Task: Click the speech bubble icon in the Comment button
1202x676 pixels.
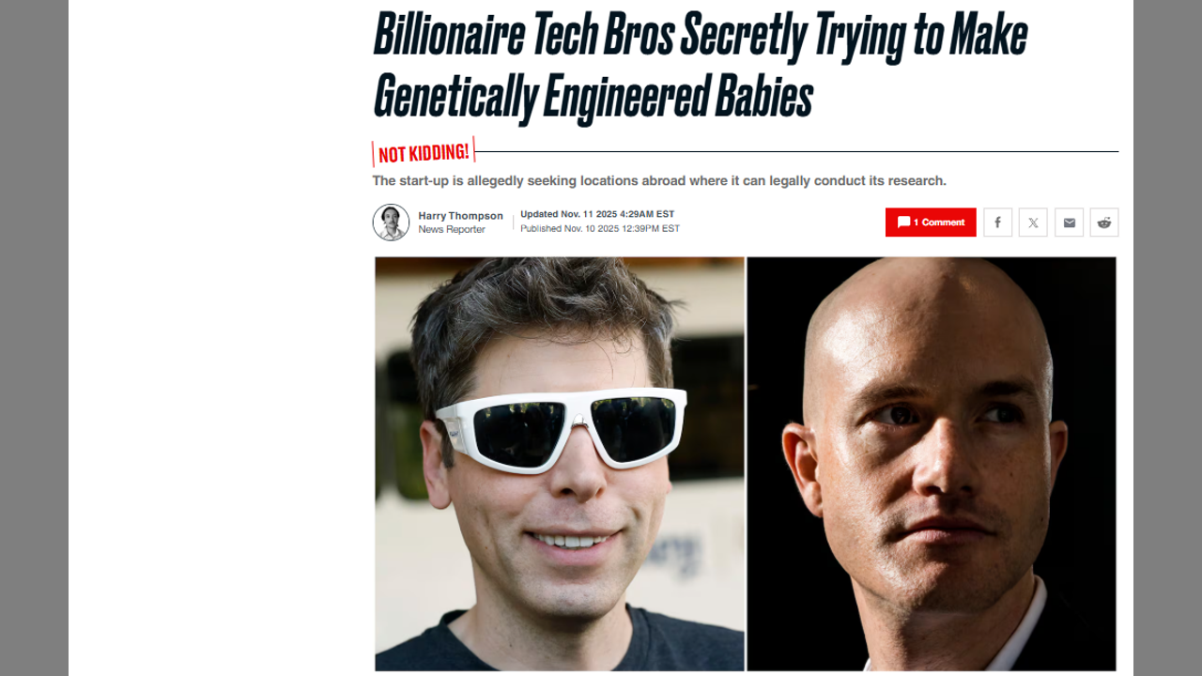Action: (x=903, y=223)
